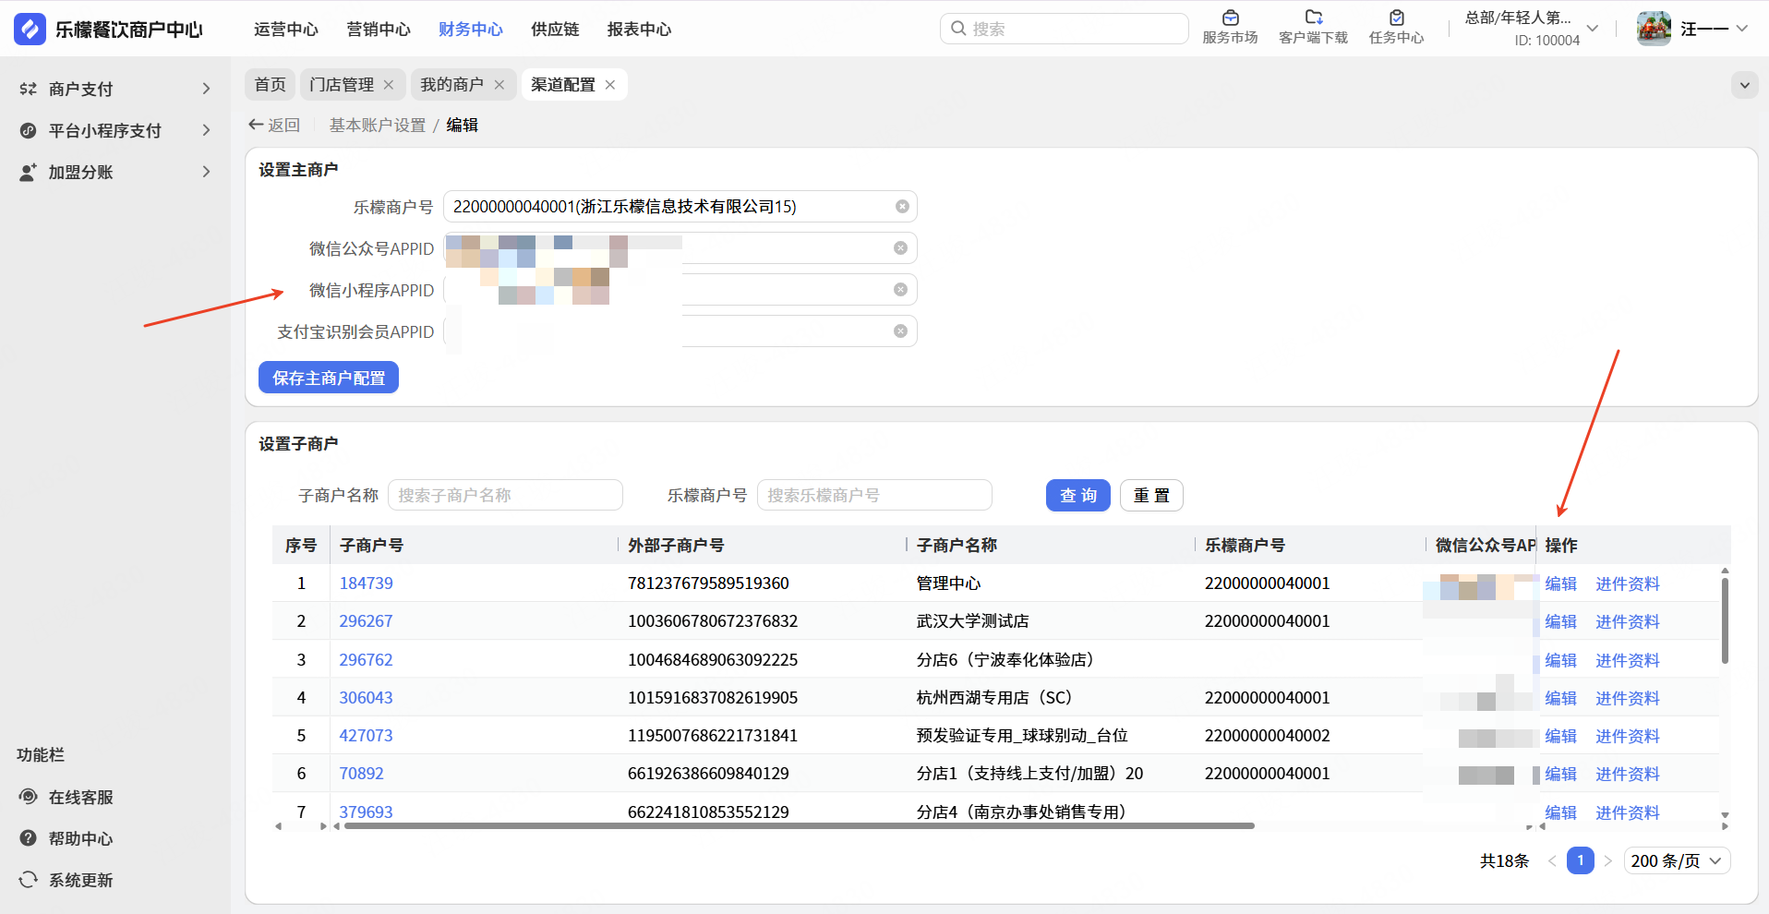The width and height of the screenshot is (1769, 914).
Task: Open the 服务市场 service market icon
Action: 1230,18
